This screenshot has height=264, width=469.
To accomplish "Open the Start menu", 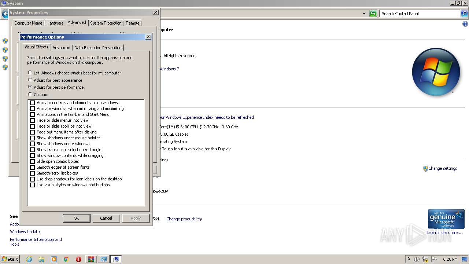I will pyautogui.click(x=10, y=259).
